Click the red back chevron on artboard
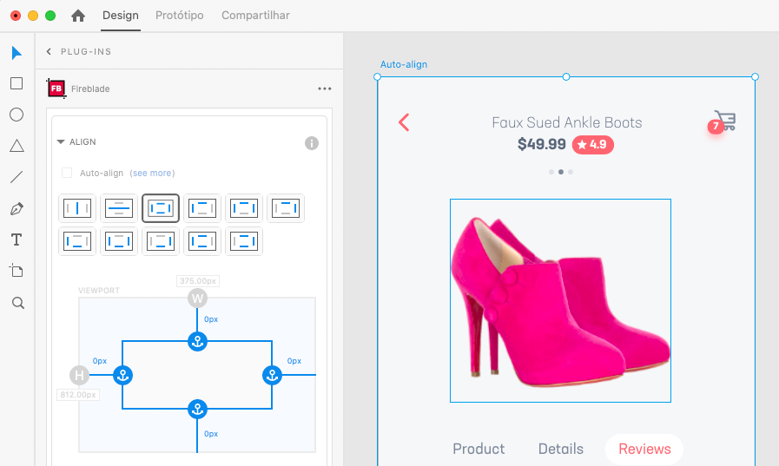779x466 pixels. pos(404,122)
